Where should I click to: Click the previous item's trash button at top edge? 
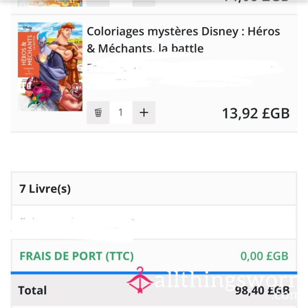tap(98, 3)
